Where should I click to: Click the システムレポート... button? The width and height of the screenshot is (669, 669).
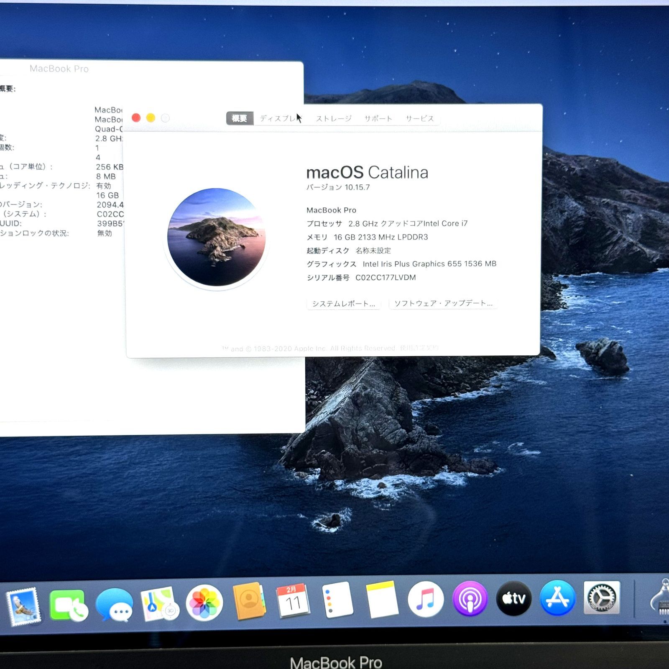pyautogui.click(x=343, y=304)
